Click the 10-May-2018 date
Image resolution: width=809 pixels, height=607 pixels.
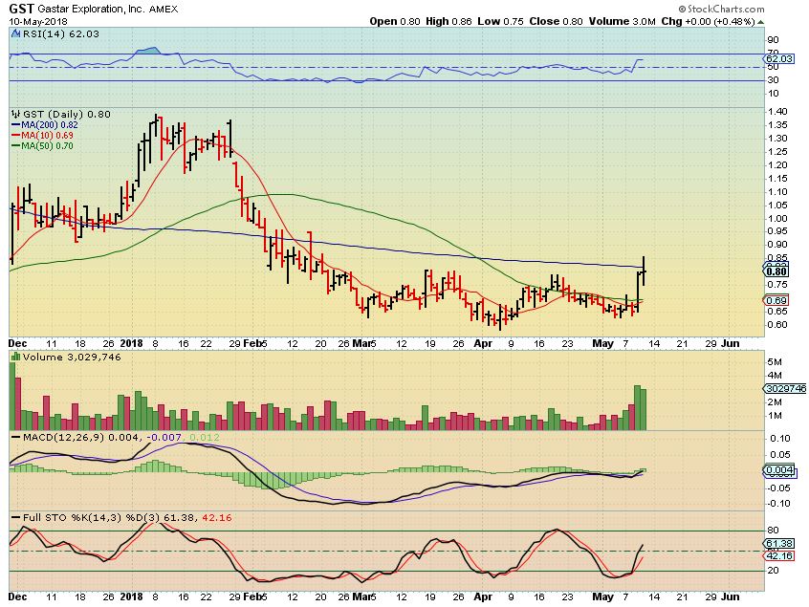tap(37, 22)
